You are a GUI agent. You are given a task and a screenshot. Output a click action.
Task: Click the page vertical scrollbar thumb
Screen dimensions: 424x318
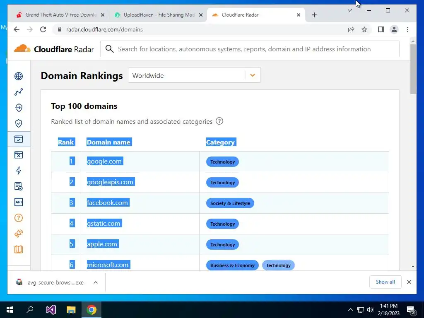coord(413,69)
